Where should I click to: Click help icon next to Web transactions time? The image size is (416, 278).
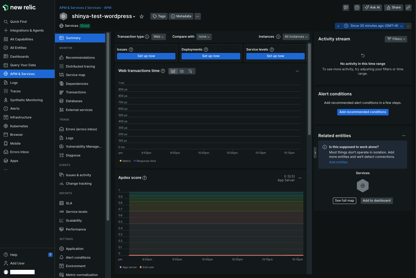click(x=163, y=71)
